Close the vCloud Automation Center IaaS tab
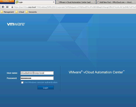 94,2
